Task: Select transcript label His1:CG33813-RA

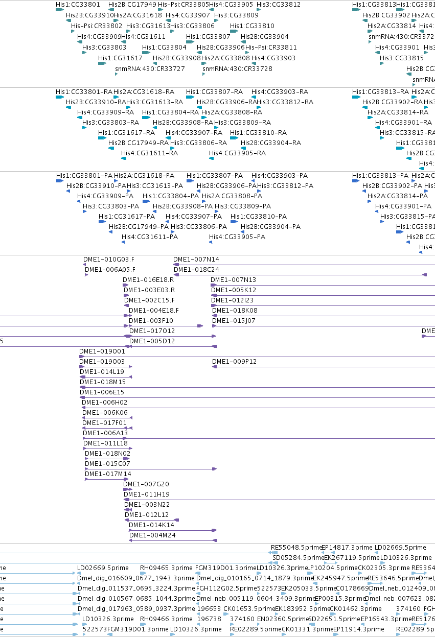Action: (380, 92)
